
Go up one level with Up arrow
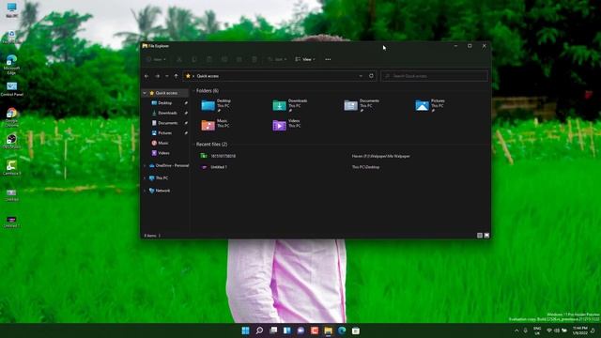point(176,76)
